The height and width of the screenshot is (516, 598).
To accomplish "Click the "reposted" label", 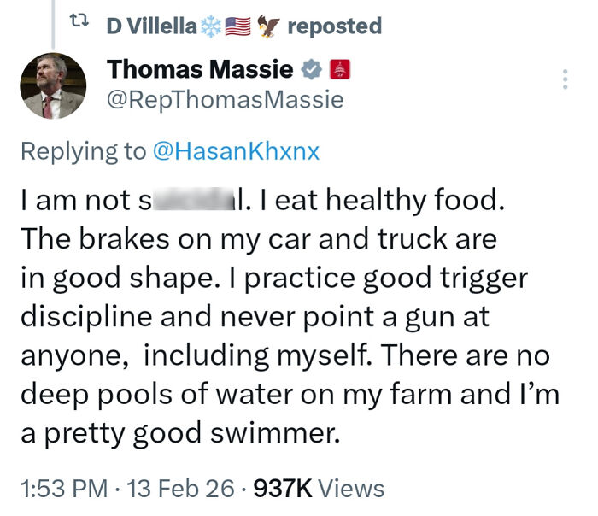I will click(x=334, y=26).
